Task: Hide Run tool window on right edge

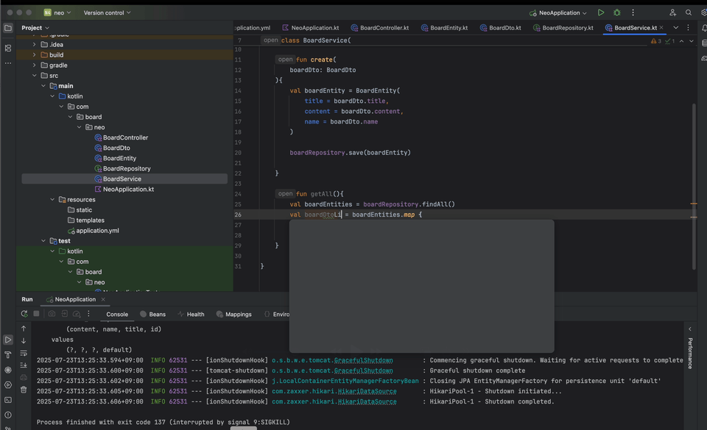Action: 690,329
